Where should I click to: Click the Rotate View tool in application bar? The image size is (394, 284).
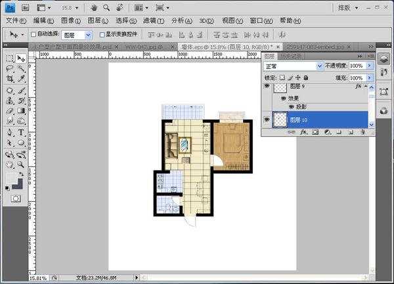(120, 8)
